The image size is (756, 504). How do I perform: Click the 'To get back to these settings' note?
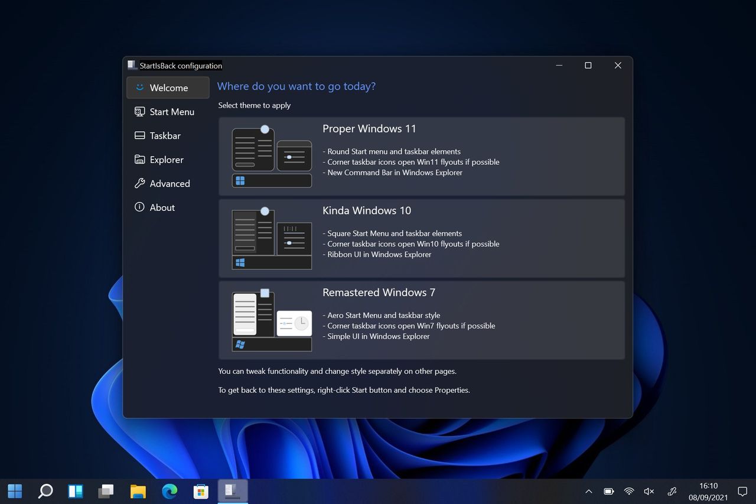tap(344, 390)
